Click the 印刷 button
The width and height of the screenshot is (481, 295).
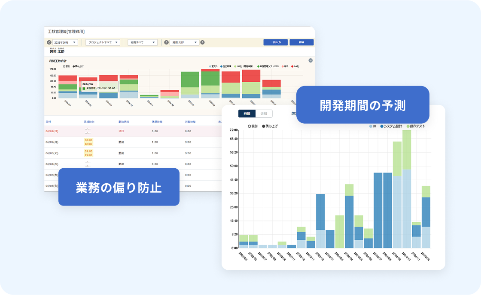(x=301, y=42)
